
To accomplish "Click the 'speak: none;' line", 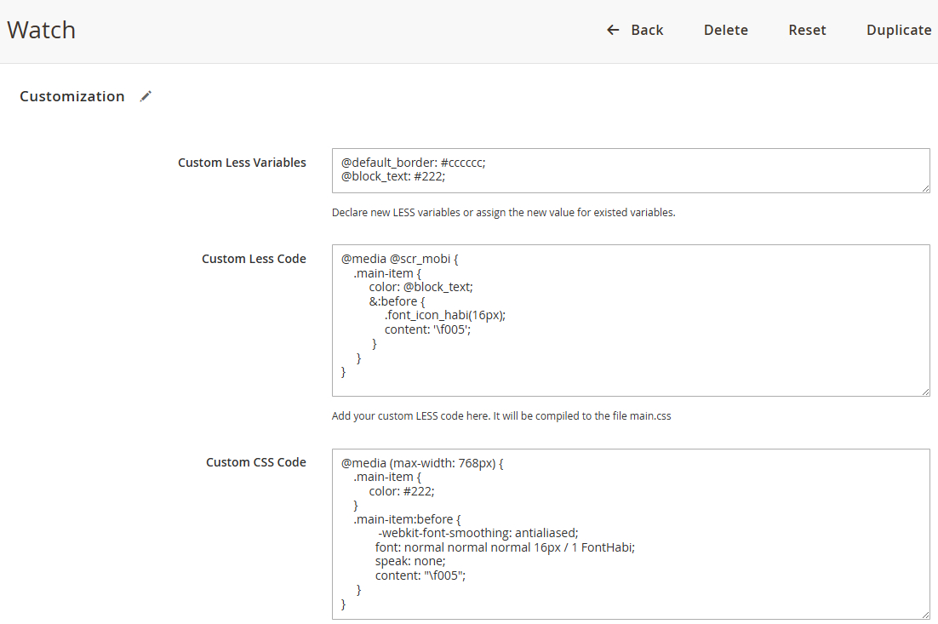I will pos(410,561).
